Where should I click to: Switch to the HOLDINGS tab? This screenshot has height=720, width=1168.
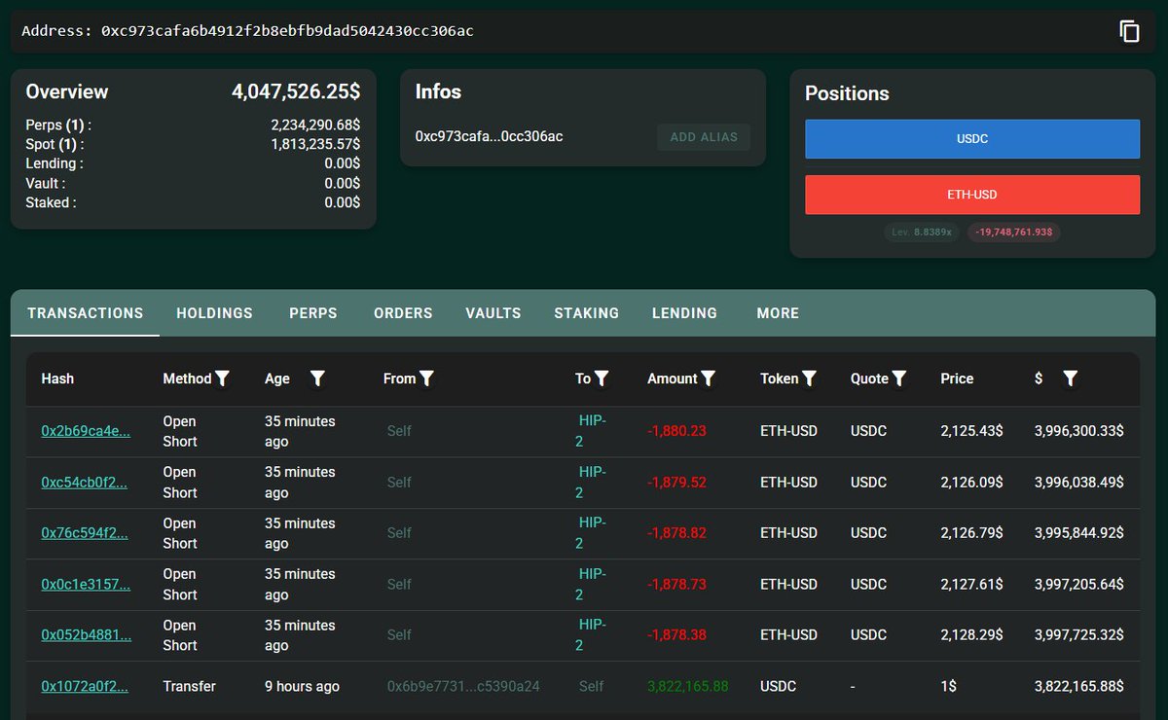214,313
